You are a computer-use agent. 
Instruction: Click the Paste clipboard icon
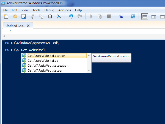click(50, 16)
